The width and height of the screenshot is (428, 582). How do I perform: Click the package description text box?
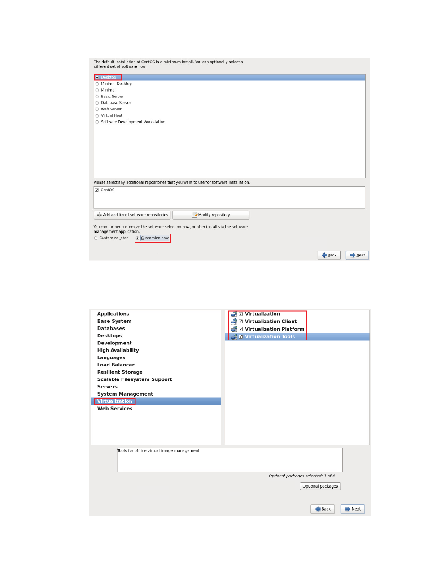click(x=230, y=460)
